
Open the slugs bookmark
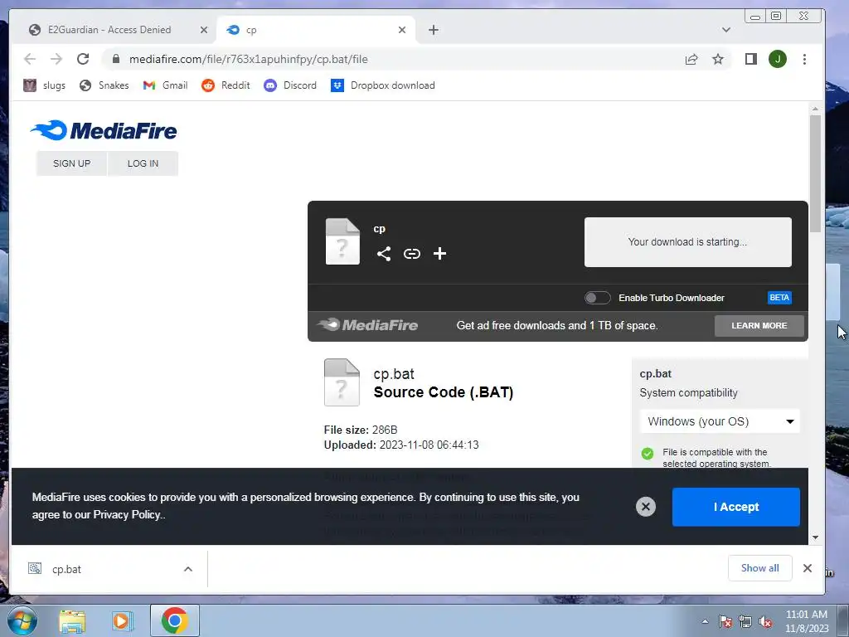pos(45,85)
